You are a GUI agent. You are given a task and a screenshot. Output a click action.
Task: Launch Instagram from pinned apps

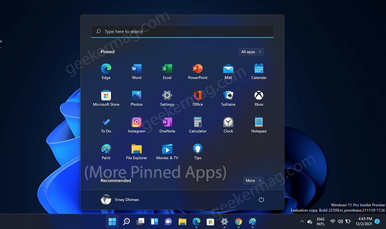click(137, 125)
